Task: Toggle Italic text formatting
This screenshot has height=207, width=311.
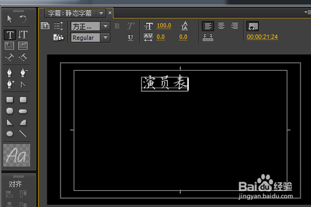Action: point(131,26)
